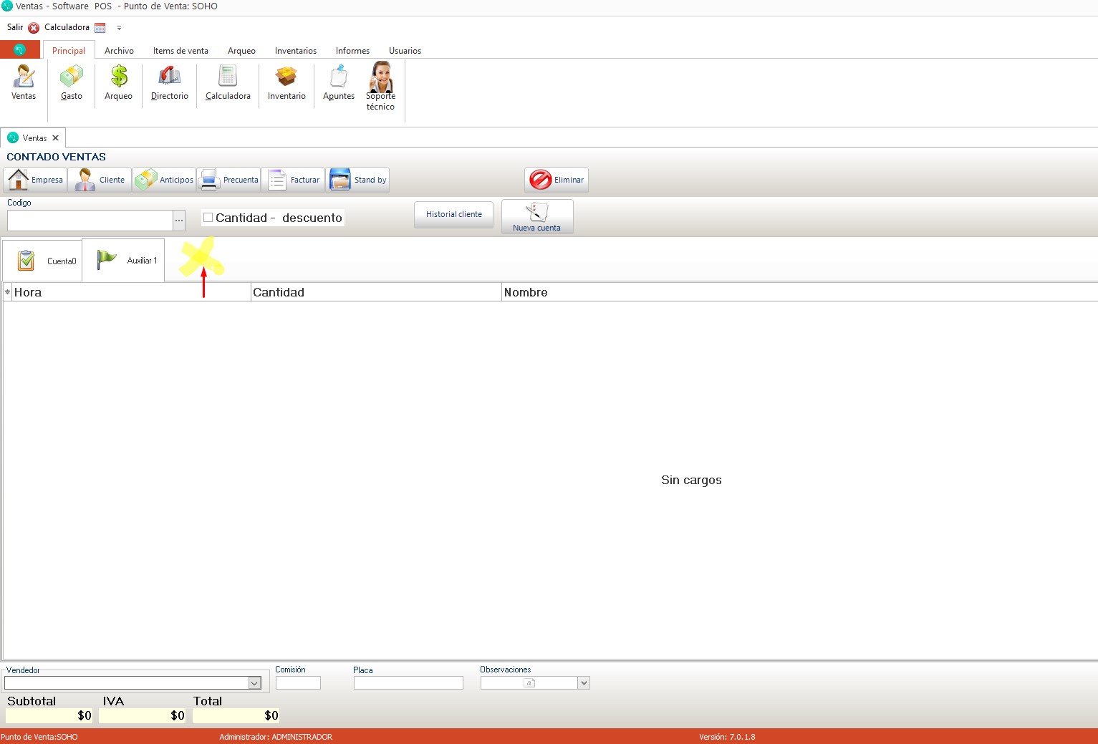The height and width of the screenshot is (744, 1098).
Task: Open the Observaciones dropdown arrow
Action: click(584, 683)
